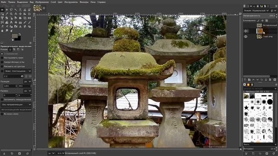
Task: Select the Eraser tool
Action: [x=2, y=26]
